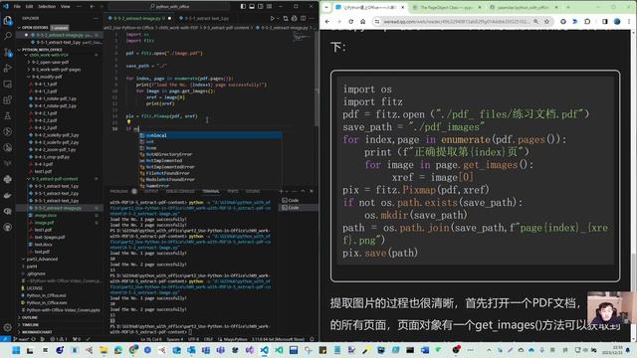The height and width of the screenshot is (358, 637).
Task: Open the Explorer view in VS Code
Action: point(8,20)
